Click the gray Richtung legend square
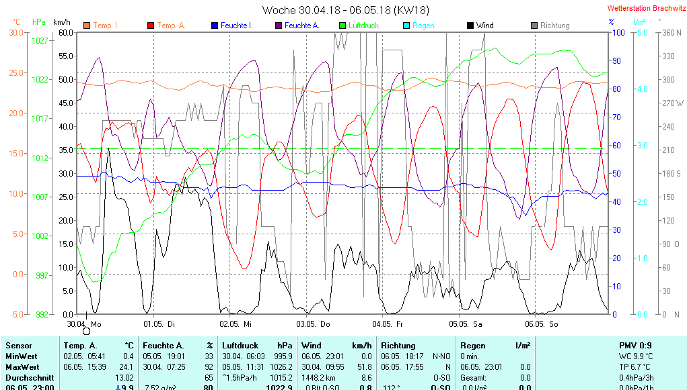The height and width of the screenshot is (390, 687). 534,26
